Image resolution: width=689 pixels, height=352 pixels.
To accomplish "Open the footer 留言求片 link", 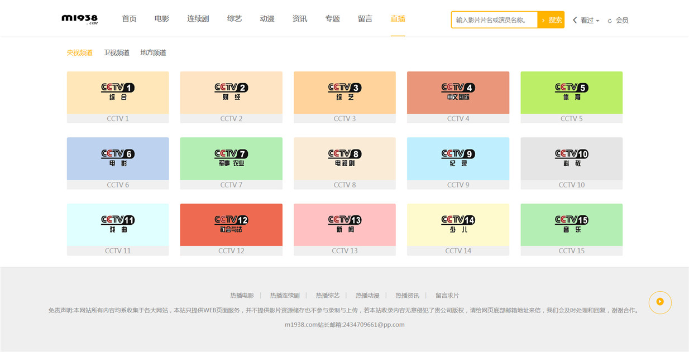I will click(x=447, y=296).
